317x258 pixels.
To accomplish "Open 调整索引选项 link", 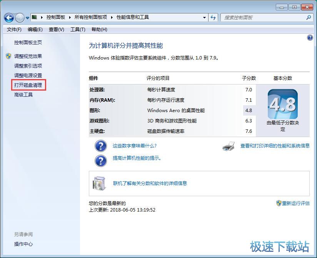I will [x=28, y=66].
